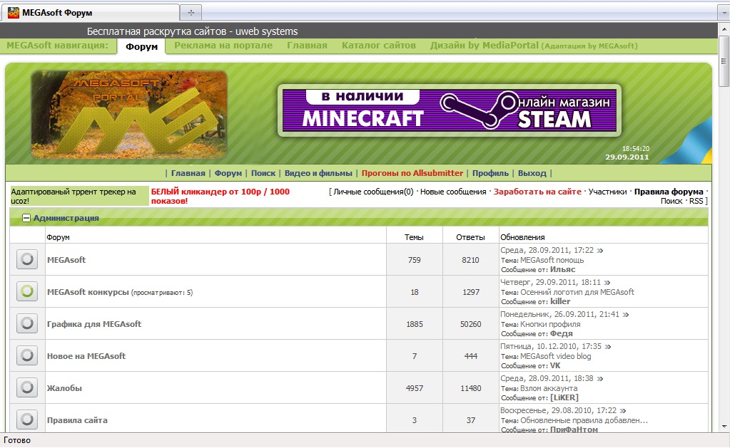Open Жалобы forum section

(64, 388)
